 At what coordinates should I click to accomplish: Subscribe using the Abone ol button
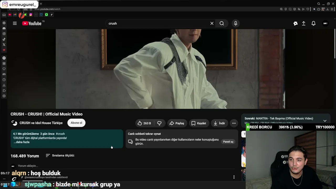pyautogui.click(x=76, y=123)
